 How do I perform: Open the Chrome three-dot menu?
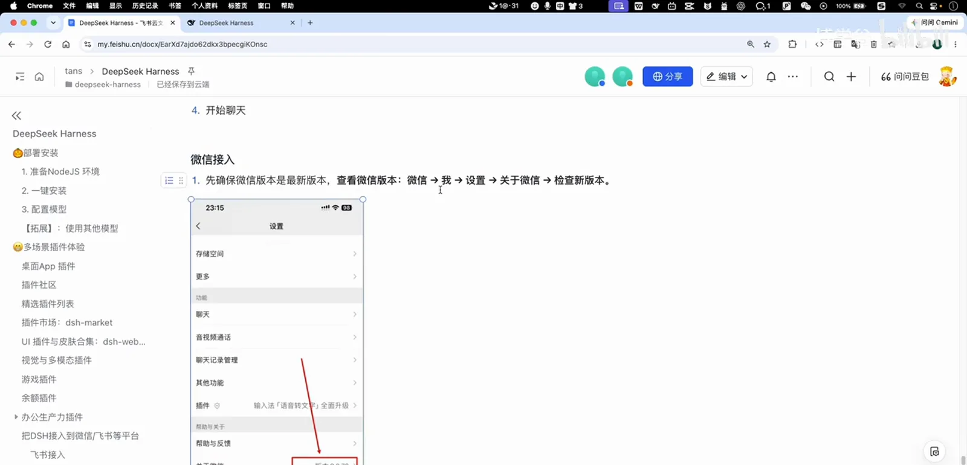coord(956,44)
